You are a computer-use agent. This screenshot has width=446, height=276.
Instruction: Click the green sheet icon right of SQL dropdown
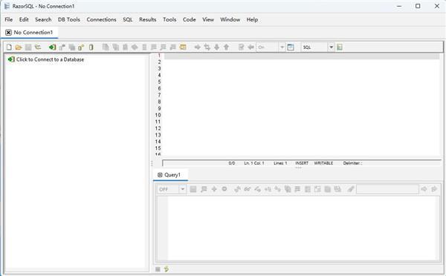click(x=340, y=47)
